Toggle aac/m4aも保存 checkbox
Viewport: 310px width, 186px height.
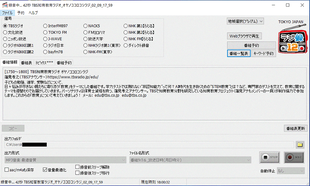click(x=19, y=170)
